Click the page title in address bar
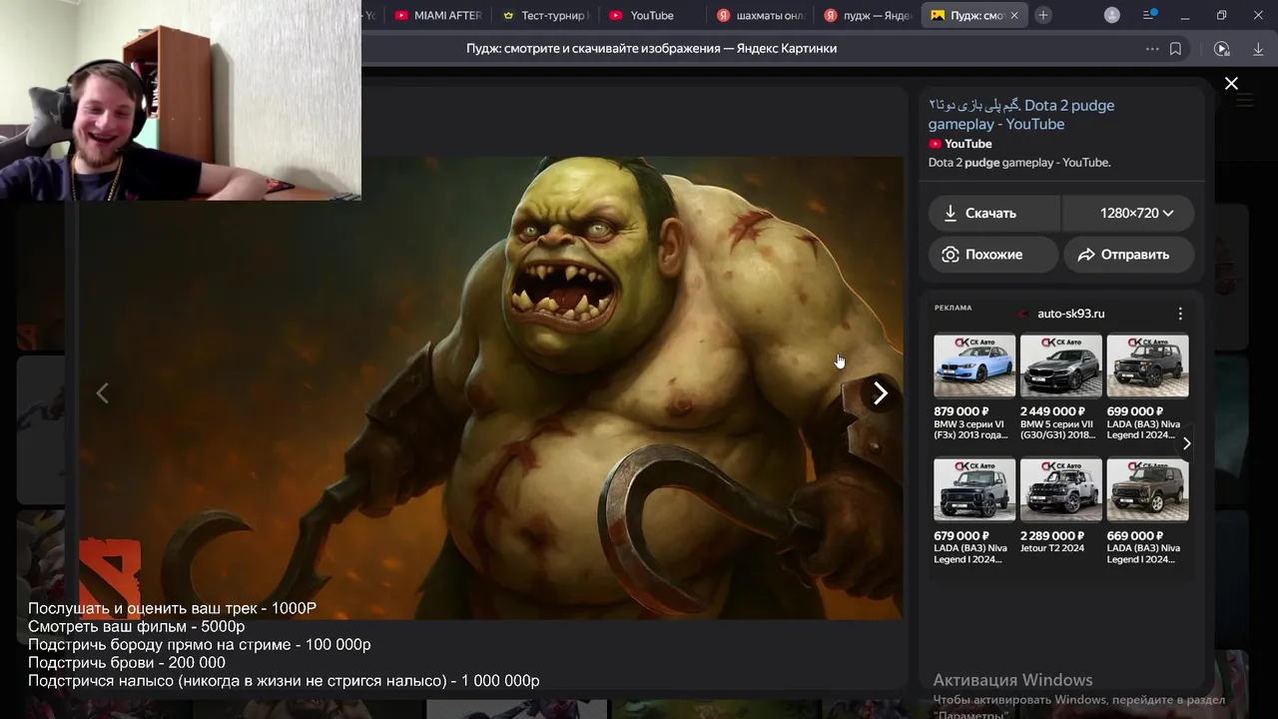1278x719 pixels. pyautogui.click(x=651, y=48)
